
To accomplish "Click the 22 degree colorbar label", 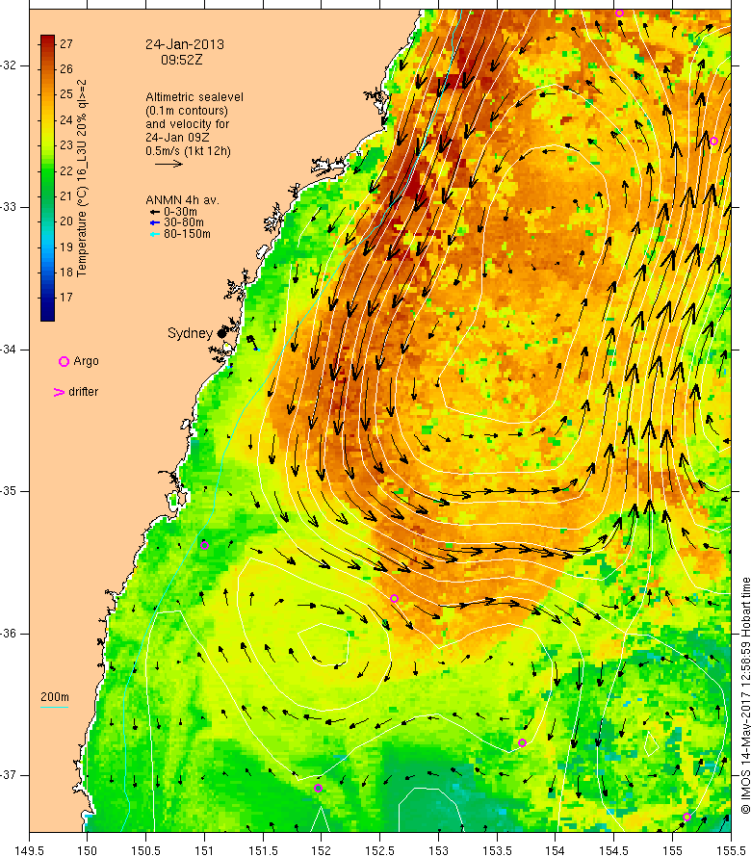I will click(66, 170).
